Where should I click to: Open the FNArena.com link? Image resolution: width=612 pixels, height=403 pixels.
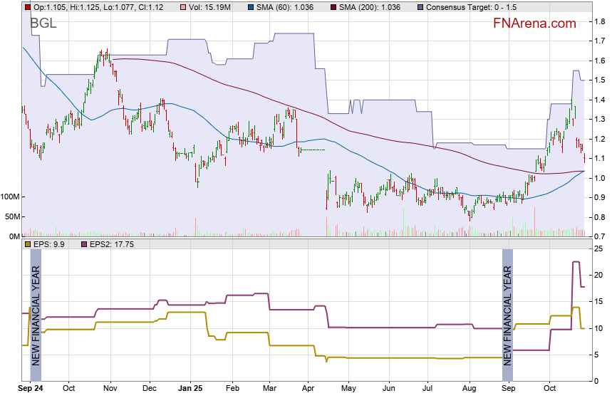coord(534,23)
